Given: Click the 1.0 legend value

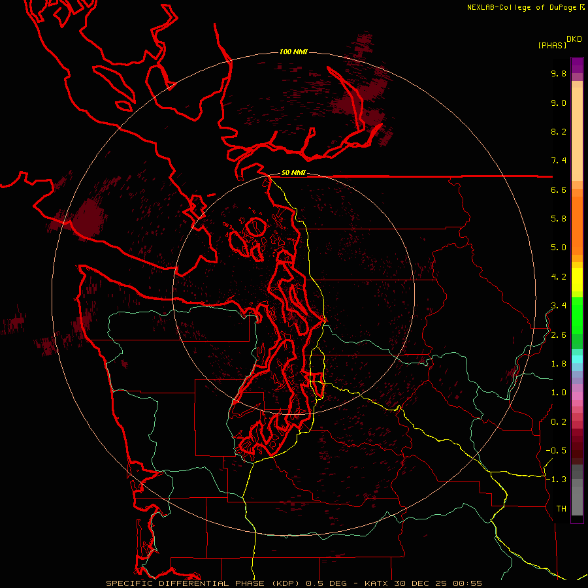Looking at the screenshot, I should tap(559, 393).
